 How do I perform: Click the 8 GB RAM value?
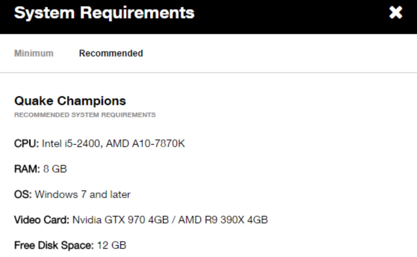[x=55, y=169]
